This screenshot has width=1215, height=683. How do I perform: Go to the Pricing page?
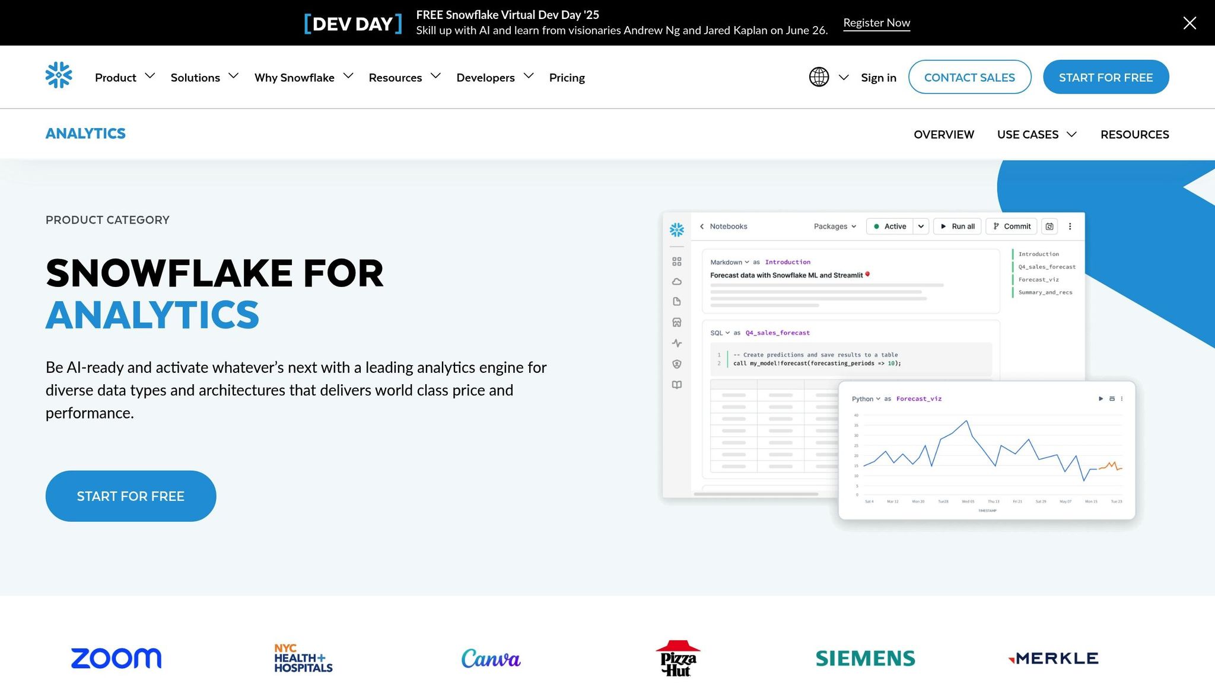pos(567,78)
